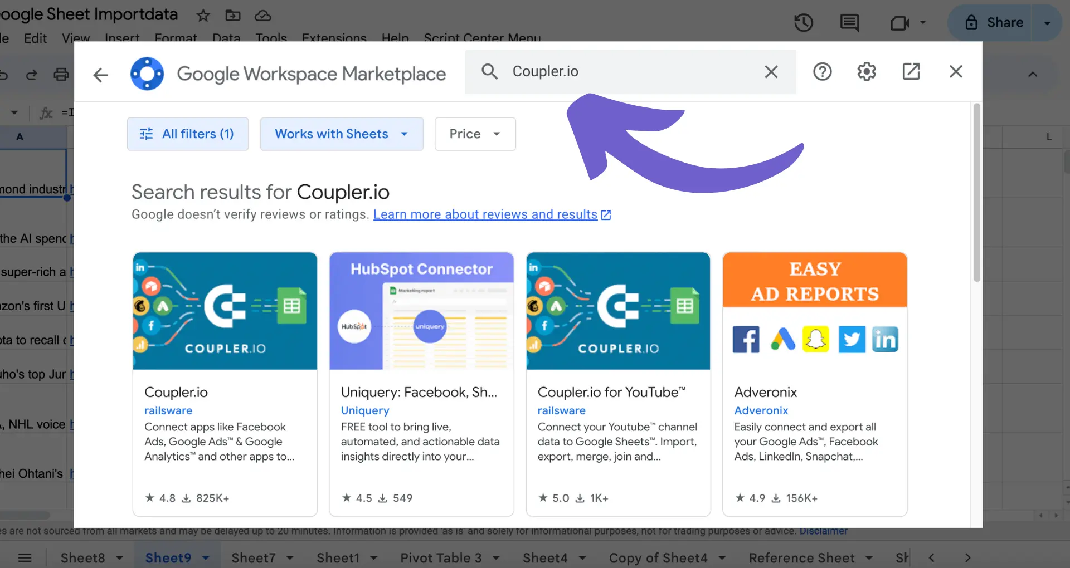1070x568 pixels.
Task: Open the Marketplace in a new window
Action: (911, 71)
